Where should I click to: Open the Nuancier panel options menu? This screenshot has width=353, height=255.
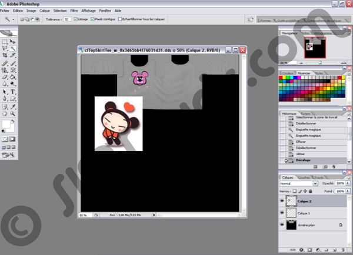[x=349, y=73]
